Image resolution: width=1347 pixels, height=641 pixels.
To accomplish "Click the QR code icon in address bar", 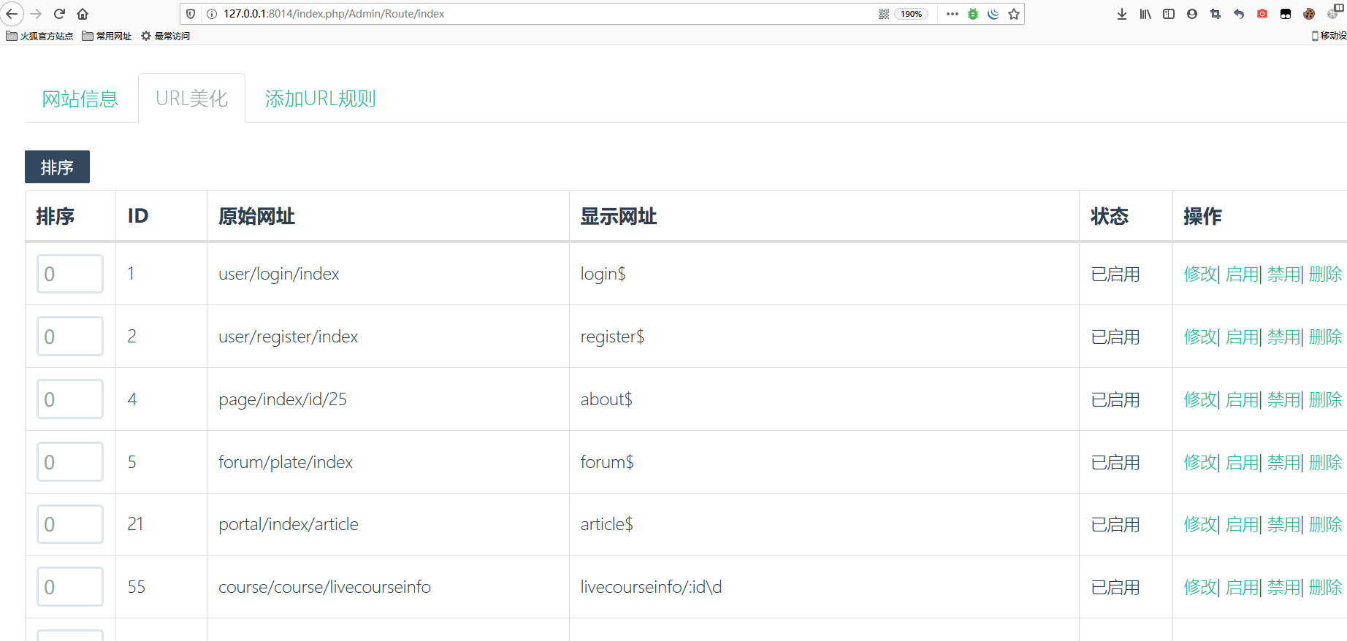I will point(884,14).
